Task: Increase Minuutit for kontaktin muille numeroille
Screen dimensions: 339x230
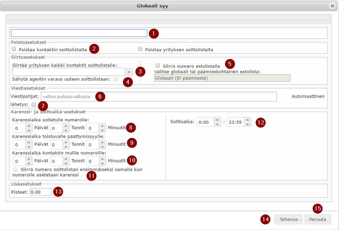Action: point(102,159)
